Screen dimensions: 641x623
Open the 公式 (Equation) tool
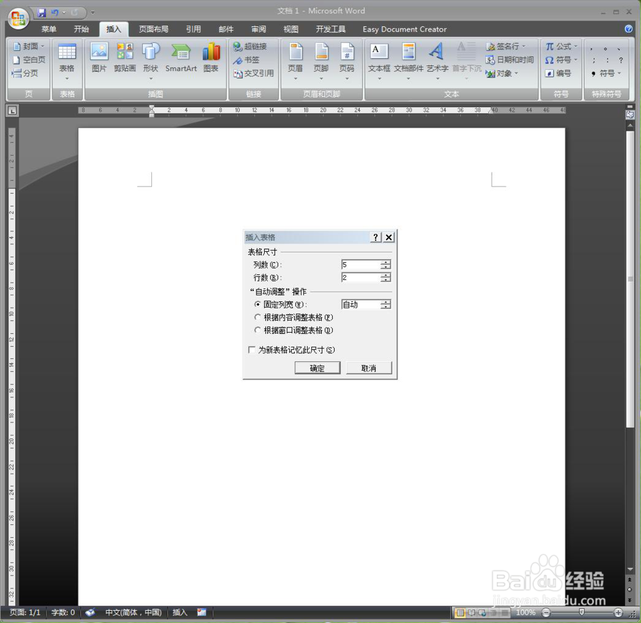[x=560, y=46]
